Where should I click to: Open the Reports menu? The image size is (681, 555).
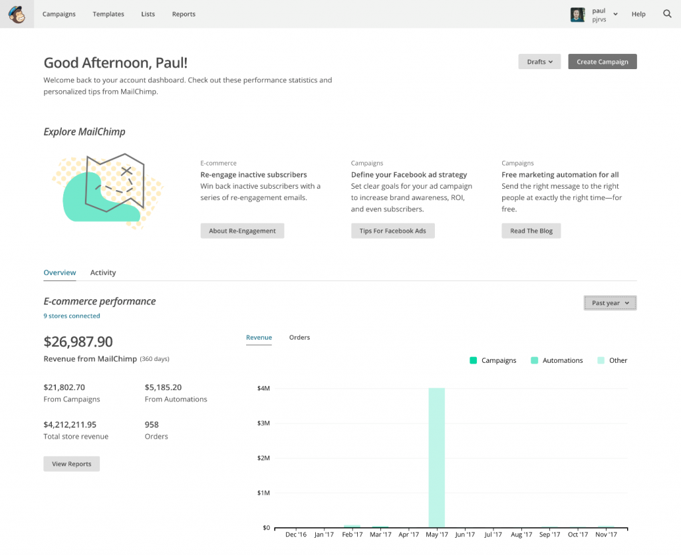[x=184, y=14]
